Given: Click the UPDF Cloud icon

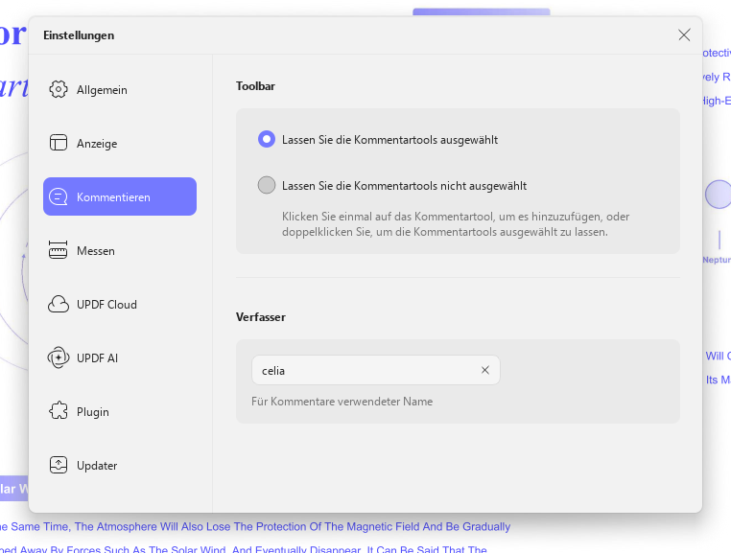Looking at the screenshot, I should tap(59, 304).
